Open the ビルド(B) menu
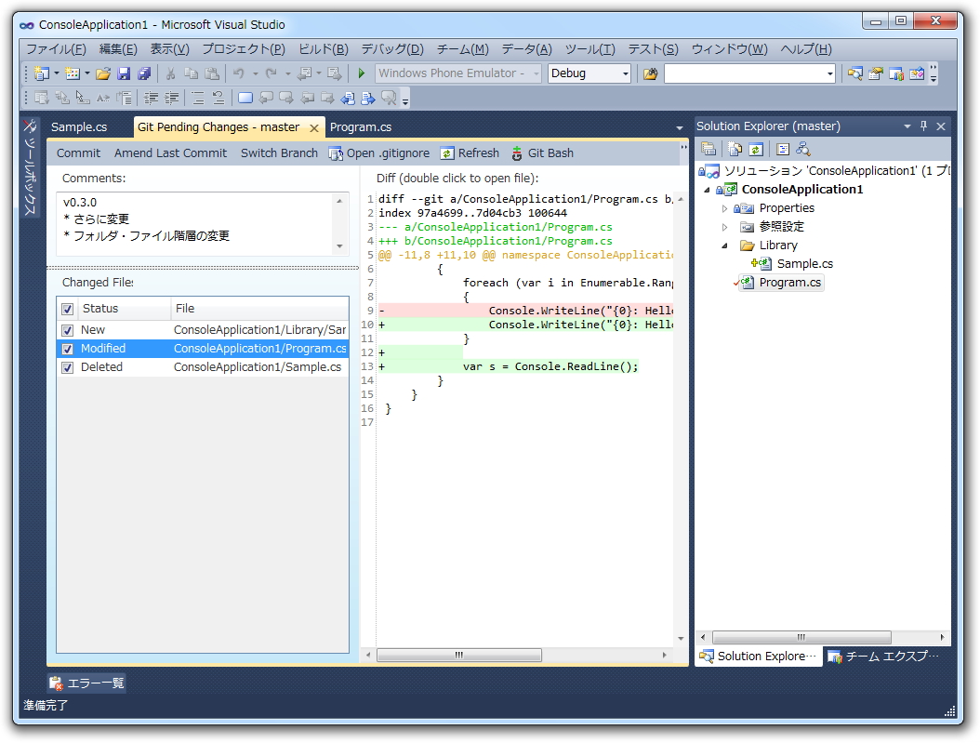The width and height of the screenshot is (980, 743). pos(323,49)
